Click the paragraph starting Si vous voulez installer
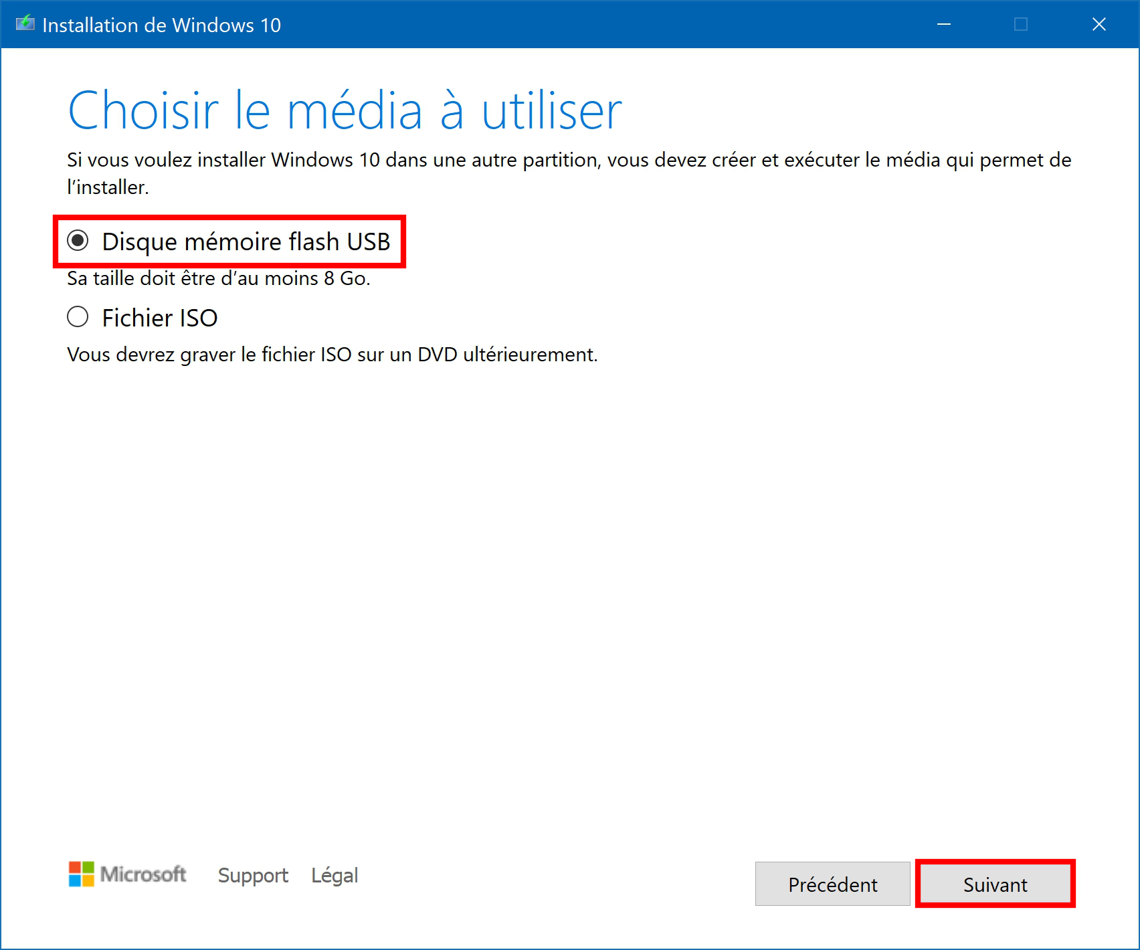 point(569,173)
